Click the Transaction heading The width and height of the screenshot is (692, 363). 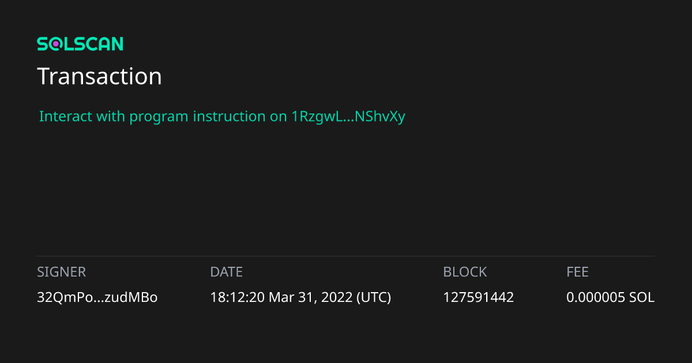point(99,77)
